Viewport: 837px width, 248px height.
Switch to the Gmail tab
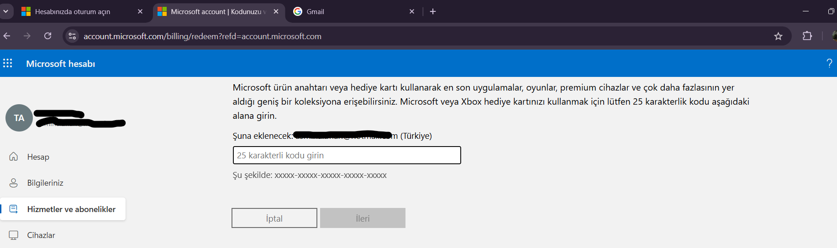pos(354,11)
